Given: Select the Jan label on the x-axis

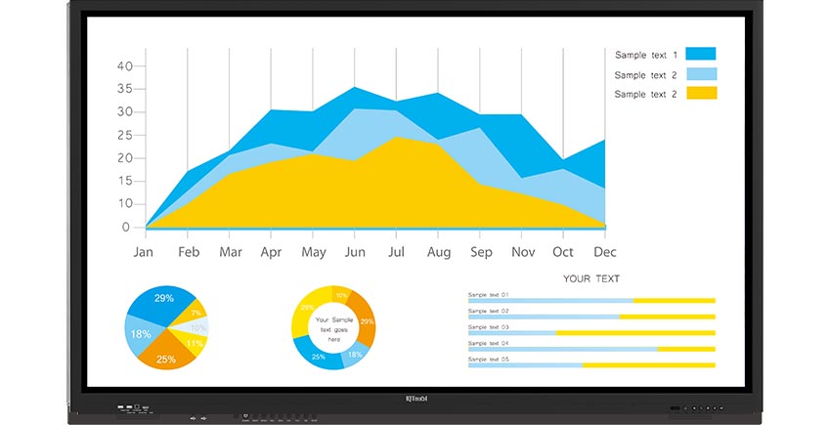Looking at the screenshot, I should [145, 252].
